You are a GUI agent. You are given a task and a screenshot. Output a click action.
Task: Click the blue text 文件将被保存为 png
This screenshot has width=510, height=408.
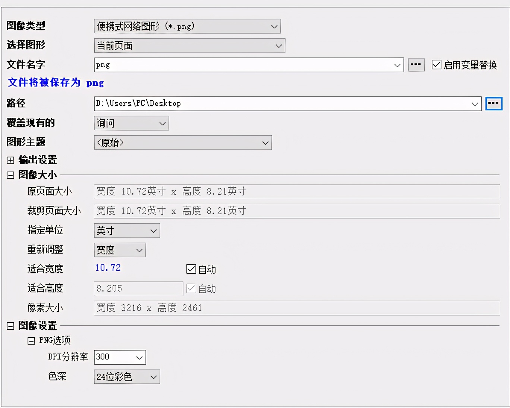click(x=56, y=82)
